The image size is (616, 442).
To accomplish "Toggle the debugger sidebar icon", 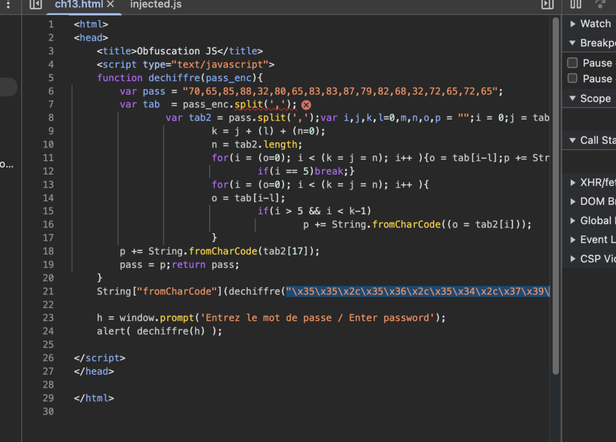I will pyautogui.click(x=547, y=5).
